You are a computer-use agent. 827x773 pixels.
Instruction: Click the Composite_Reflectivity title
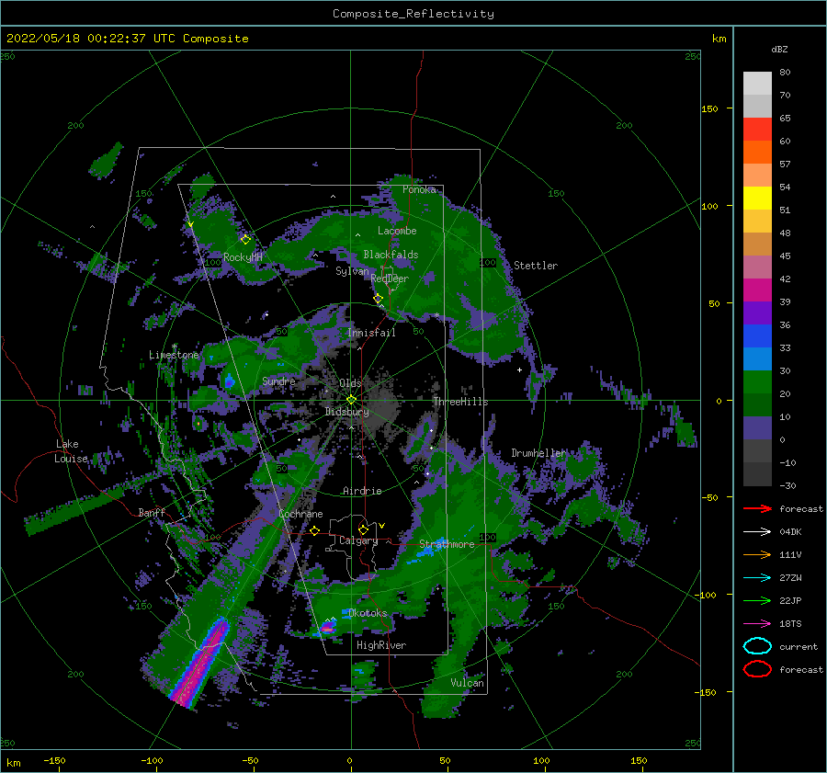pos(413,14)
